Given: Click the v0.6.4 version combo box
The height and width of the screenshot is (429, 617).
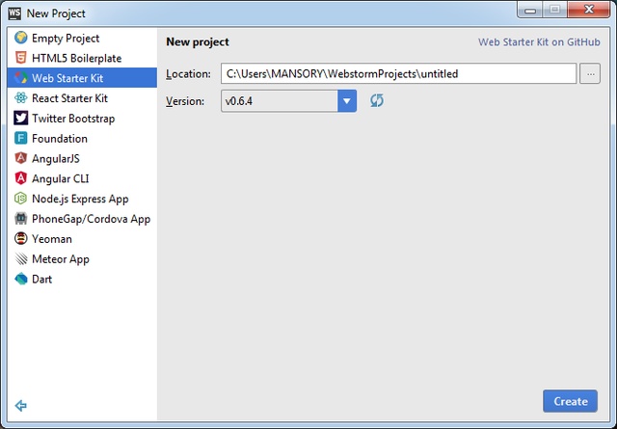Looking at the screenshot, I should point(280,101).
